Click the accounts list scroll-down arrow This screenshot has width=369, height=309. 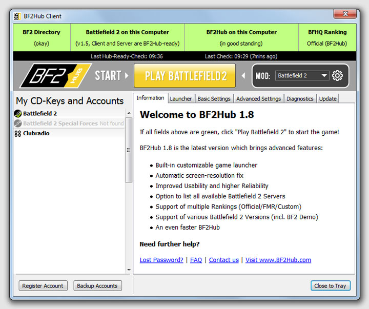[129, 270]
